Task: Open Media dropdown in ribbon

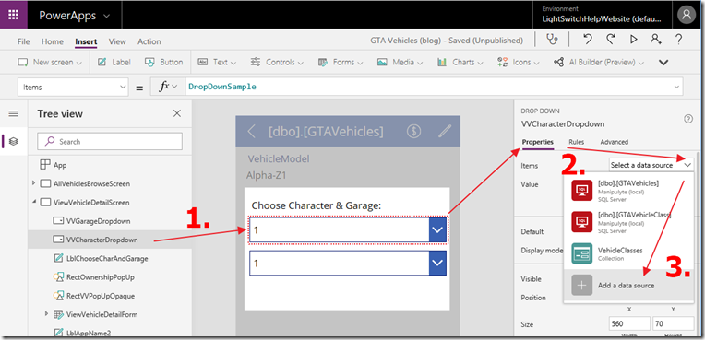Action: 400,62
